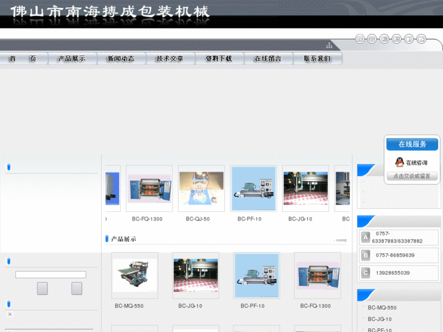443x332 pixels.
Task: Open the 在线留言 menu item
Action: 268,58
